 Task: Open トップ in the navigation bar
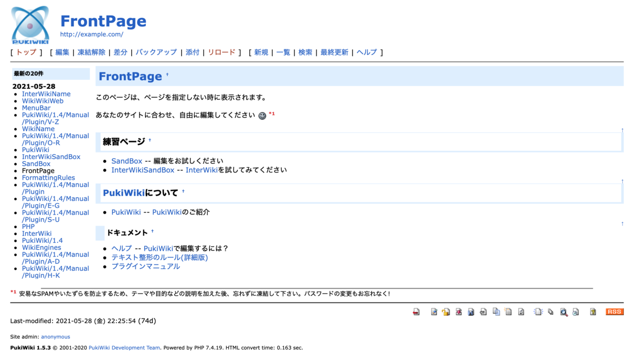(26, 52)
